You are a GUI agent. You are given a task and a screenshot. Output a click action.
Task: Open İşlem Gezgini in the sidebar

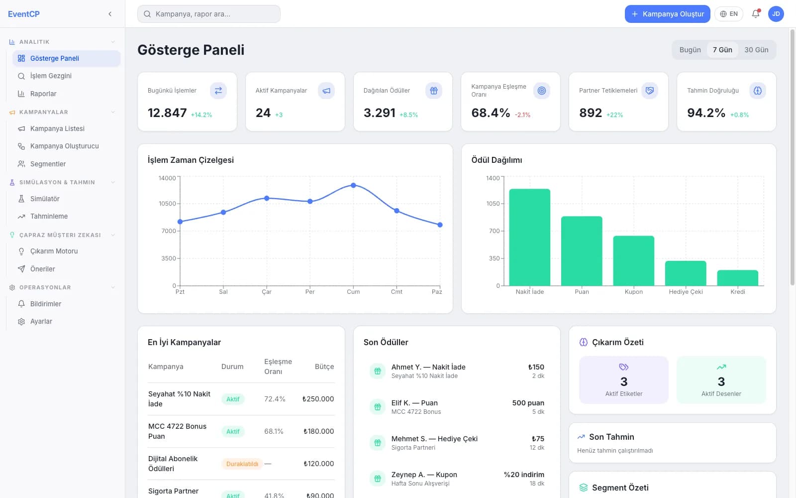(x=66, y=76)
